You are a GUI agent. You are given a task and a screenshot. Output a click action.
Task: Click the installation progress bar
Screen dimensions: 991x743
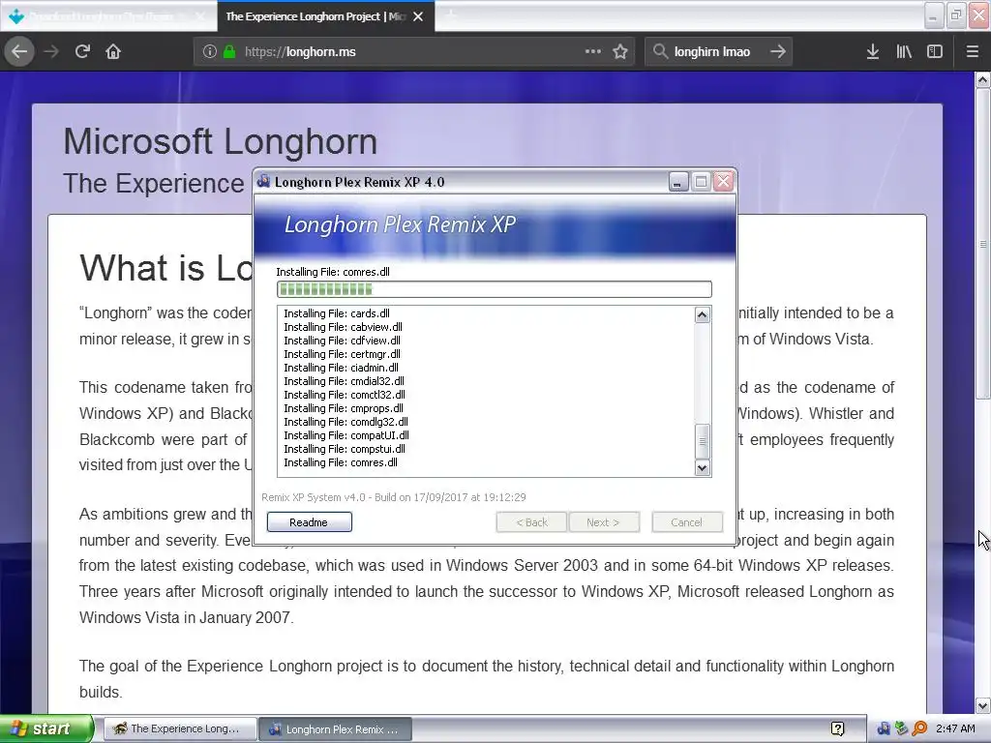pyautogui.click(x=495, y=289)
